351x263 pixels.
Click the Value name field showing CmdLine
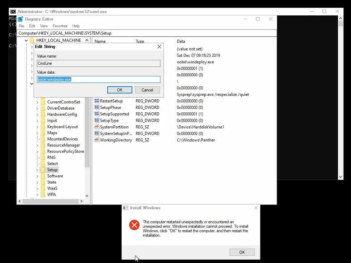point(99,63)
